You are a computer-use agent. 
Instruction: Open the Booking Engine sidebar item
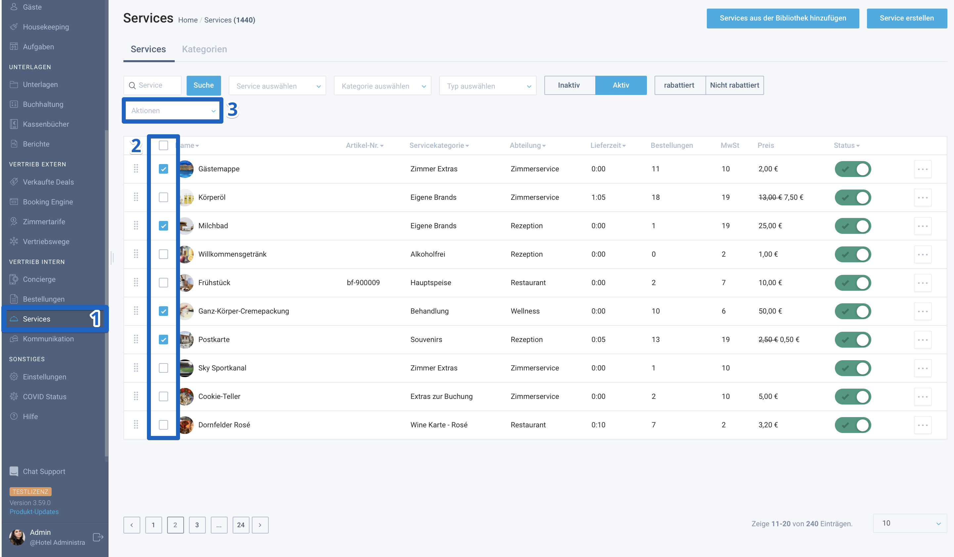coord(48,202)
